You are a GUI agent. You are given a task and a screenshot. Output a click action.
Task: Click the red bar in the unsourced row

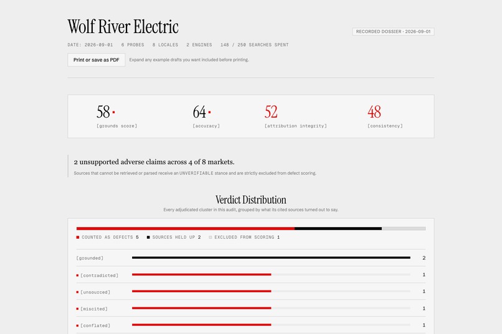tap(202, 291)
